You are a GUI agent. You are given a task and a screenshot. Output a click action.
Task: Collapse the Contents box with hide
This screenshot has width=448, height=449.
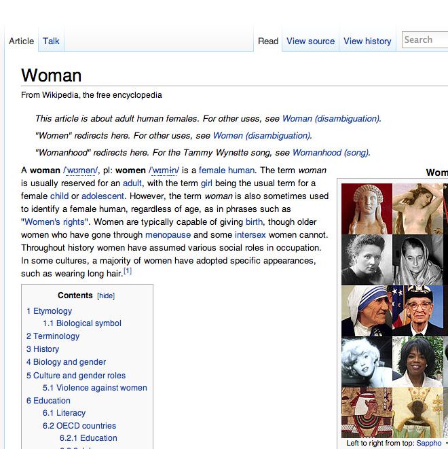(x=106, y=295)
